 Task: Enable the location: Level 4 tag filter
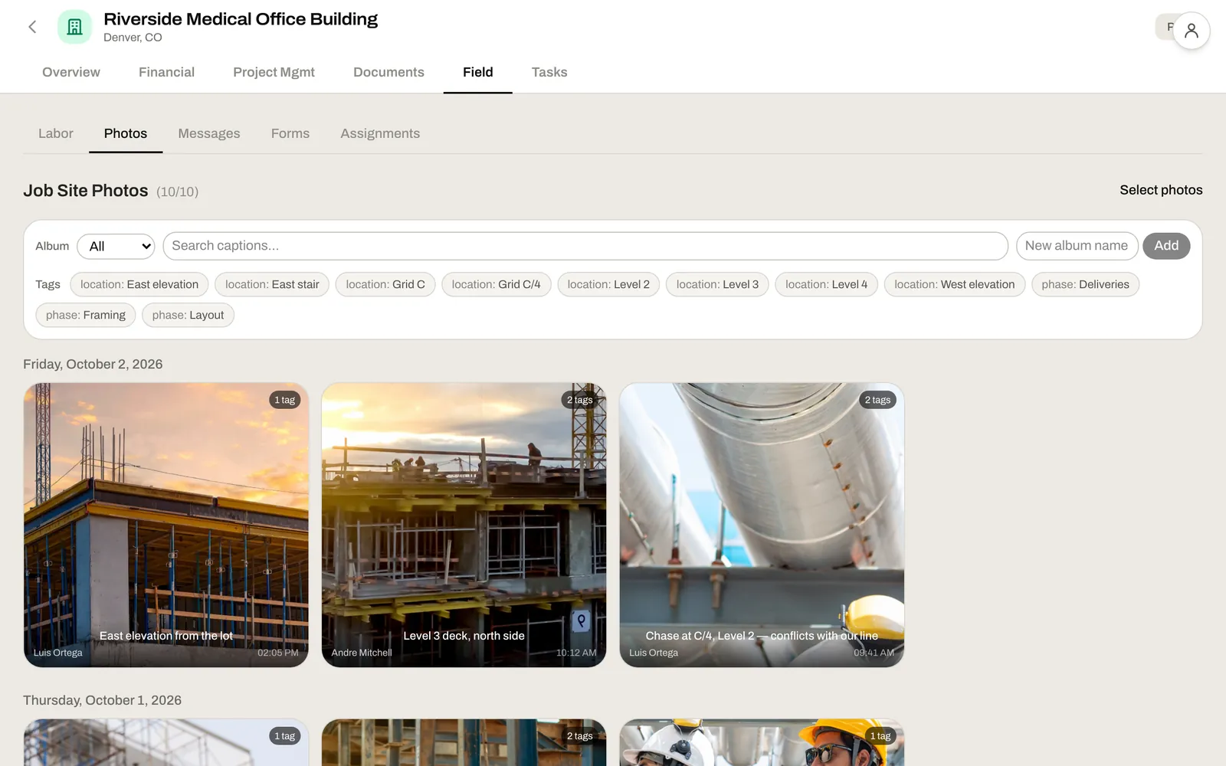click(827, 284)
